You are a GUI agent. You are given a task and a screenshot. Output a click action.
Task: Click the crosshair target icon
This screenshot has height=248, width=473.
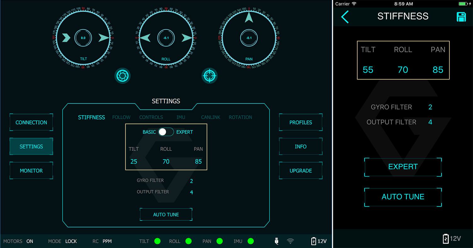[x=209, y=76]
